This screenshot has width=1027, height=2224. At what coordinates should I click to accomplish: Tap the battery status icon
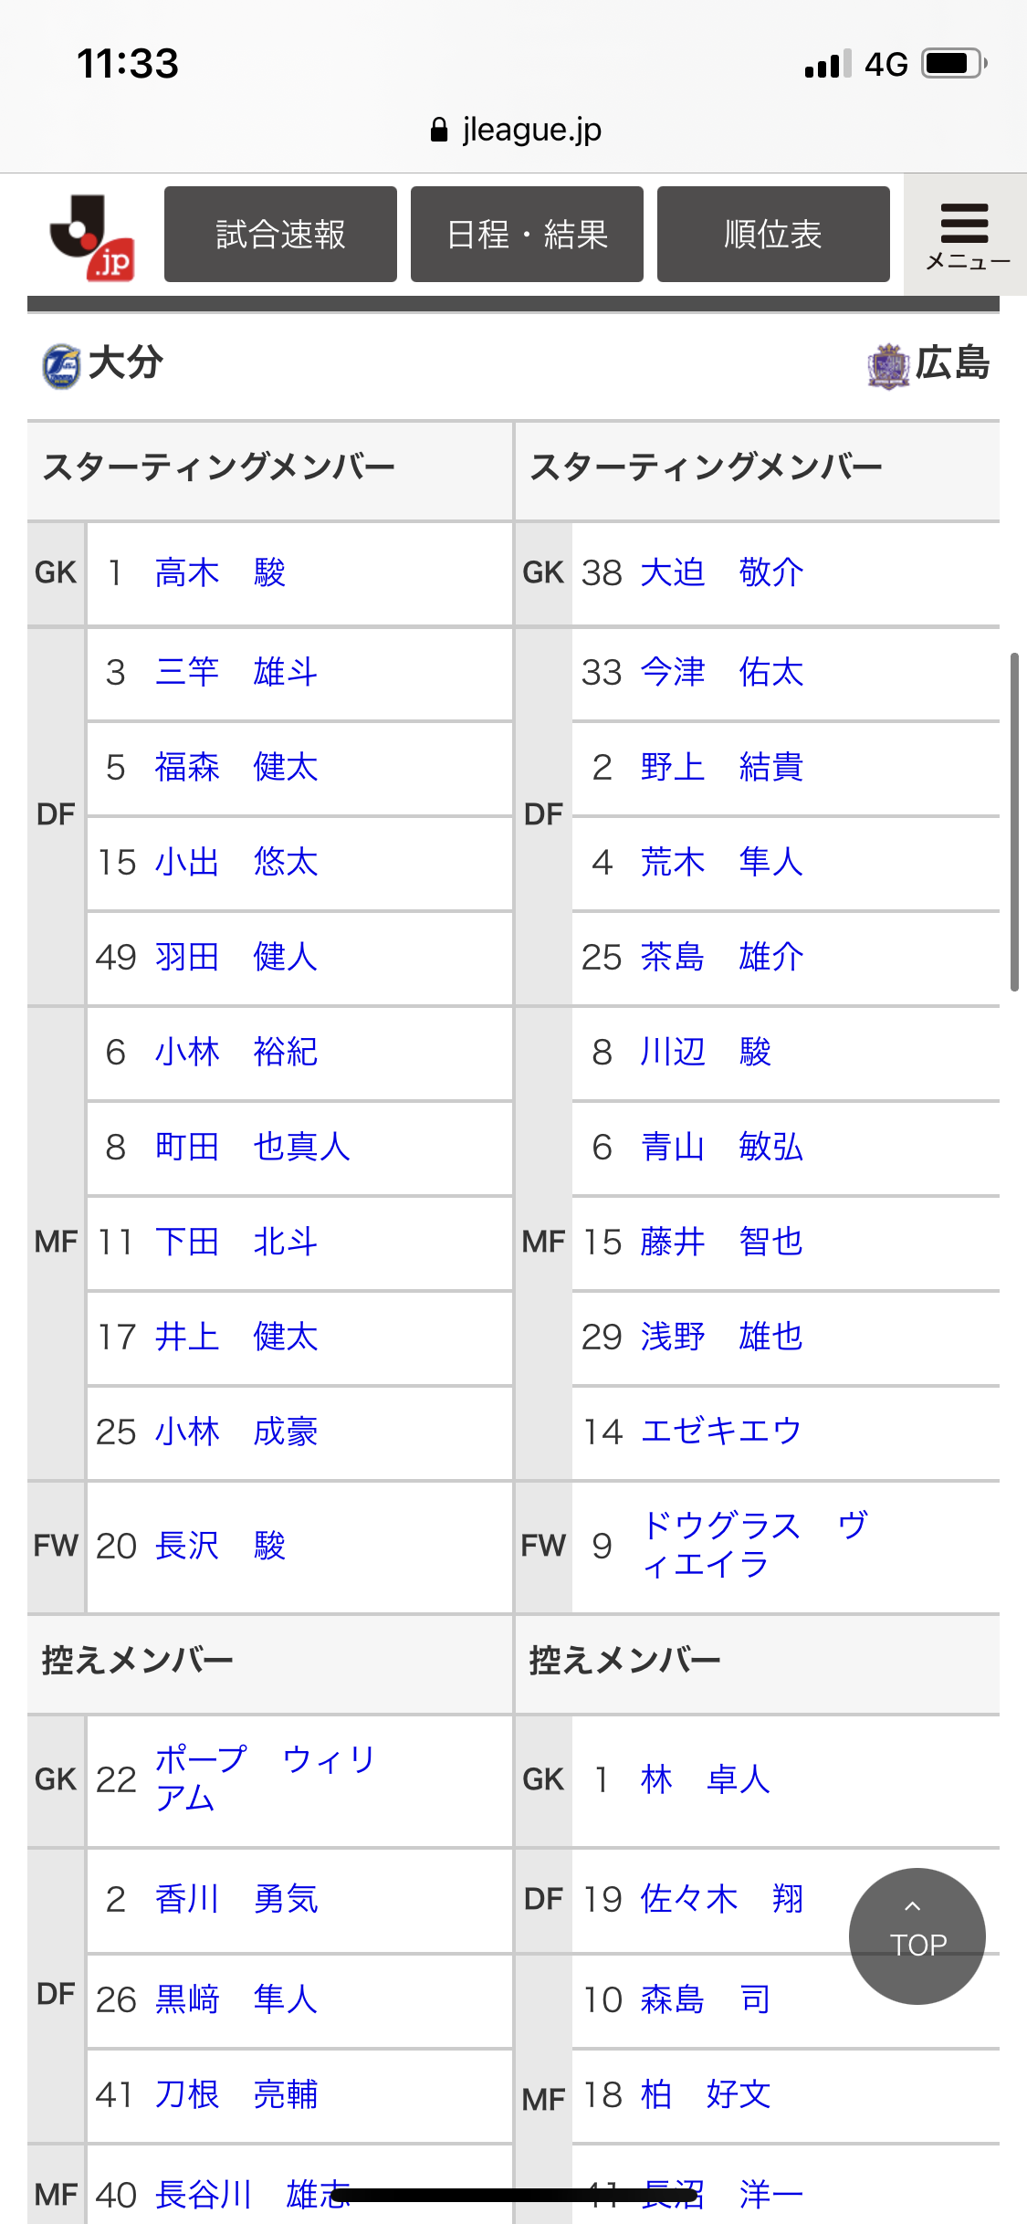tap(954, 64)
